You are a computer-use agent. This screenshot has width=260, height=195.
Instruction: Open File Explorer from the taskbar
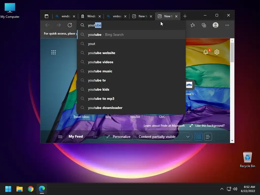(x=19, y=189)
